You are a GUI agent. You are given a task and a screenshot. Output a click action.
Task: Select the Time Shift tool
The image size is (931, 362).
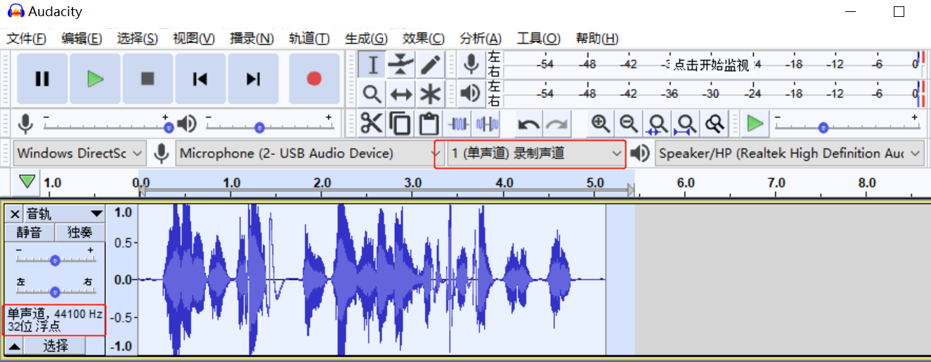pos(401,93)
